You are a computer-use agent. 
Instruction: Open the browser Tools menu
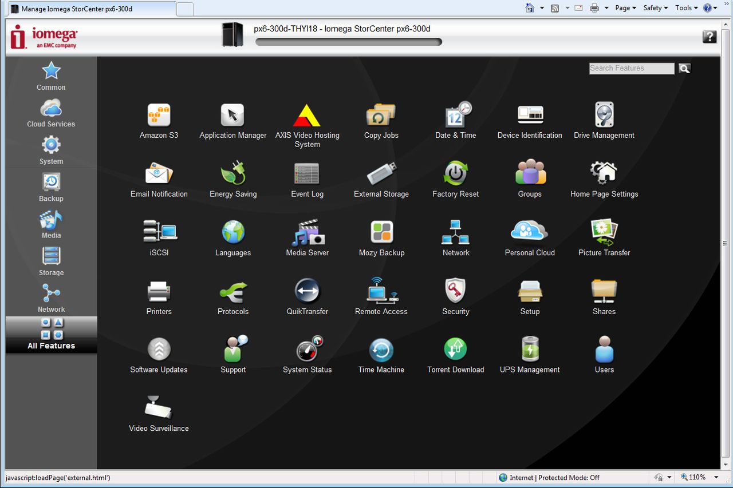(x=687, y=8)
